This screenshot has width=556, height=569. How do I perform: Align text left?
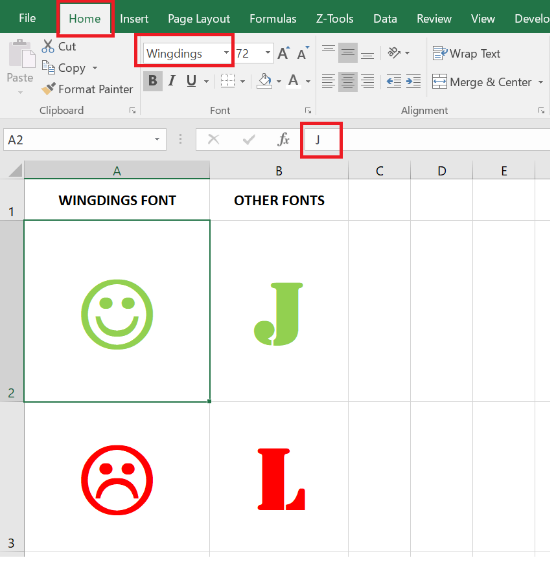pyautogui.click(x=329, y=82)
